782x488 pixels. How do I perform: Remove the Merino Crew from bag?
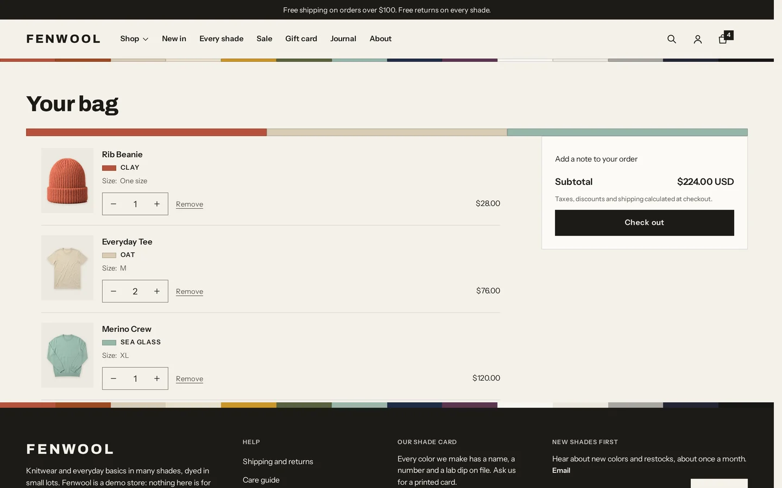click(190, 379)
